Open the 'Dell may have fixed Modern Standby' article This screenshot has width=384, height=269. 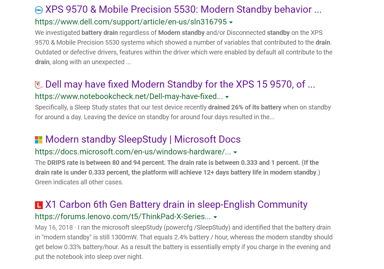[x=180, y=84]
